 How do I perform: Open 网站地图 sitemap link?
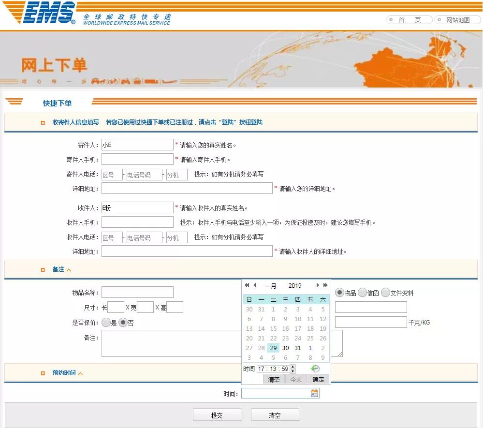point(457,20)
